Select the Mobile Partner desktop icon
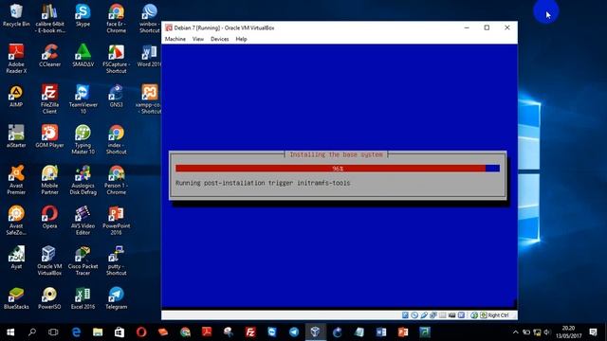Screen dimensions: 607x341 pyautogui.click(x=49, y=179)
